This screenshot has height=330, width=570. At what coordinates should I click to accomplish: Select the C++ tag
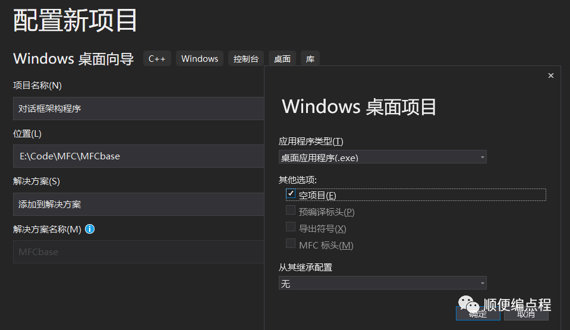coord(157,59)
